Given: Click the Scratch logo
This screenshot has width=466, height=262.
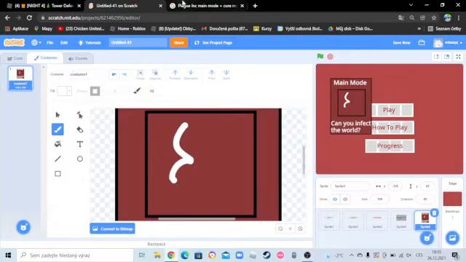Looking at the screenshot, I should pos(14,42).
